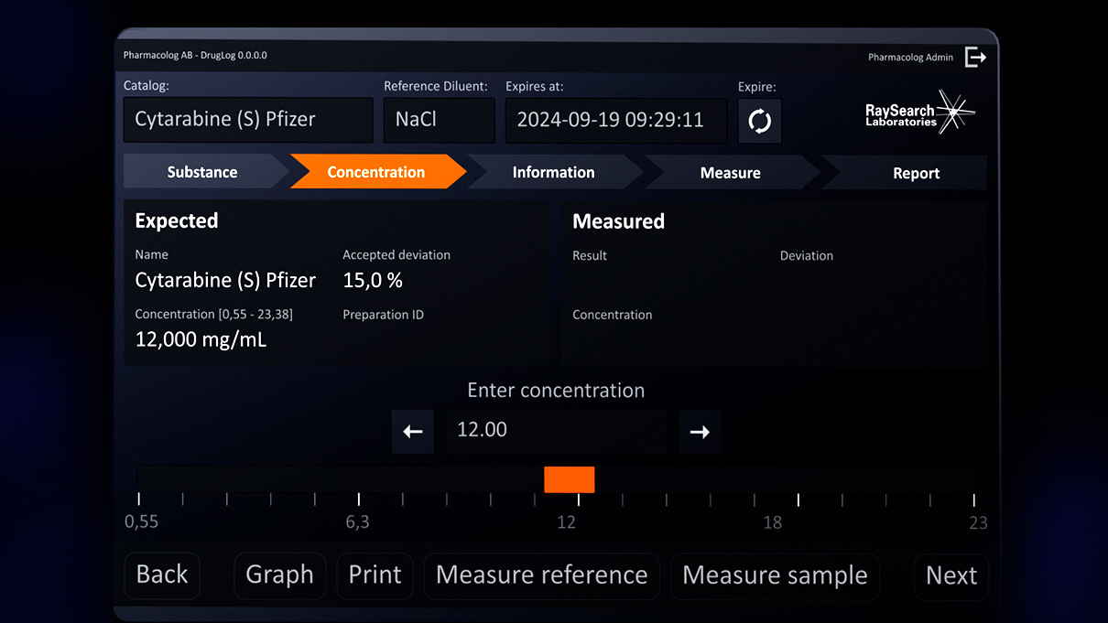
Task: Go to the Information step tab
Action: 553,172
